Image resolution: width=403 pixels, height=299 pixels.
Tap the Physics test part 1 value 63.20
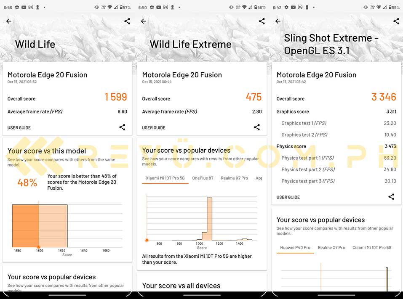tap(390, 158)
